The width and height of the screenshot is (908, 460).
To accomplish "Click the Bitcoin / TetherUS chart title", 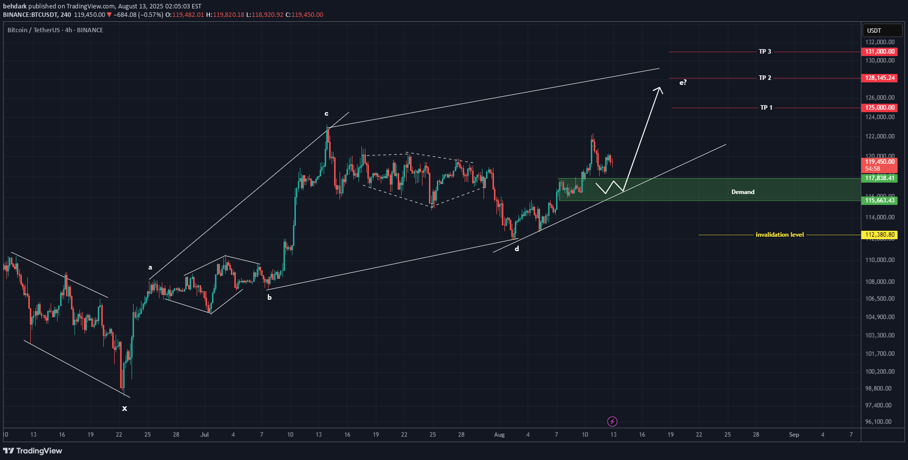I will [x=55, y=30].
